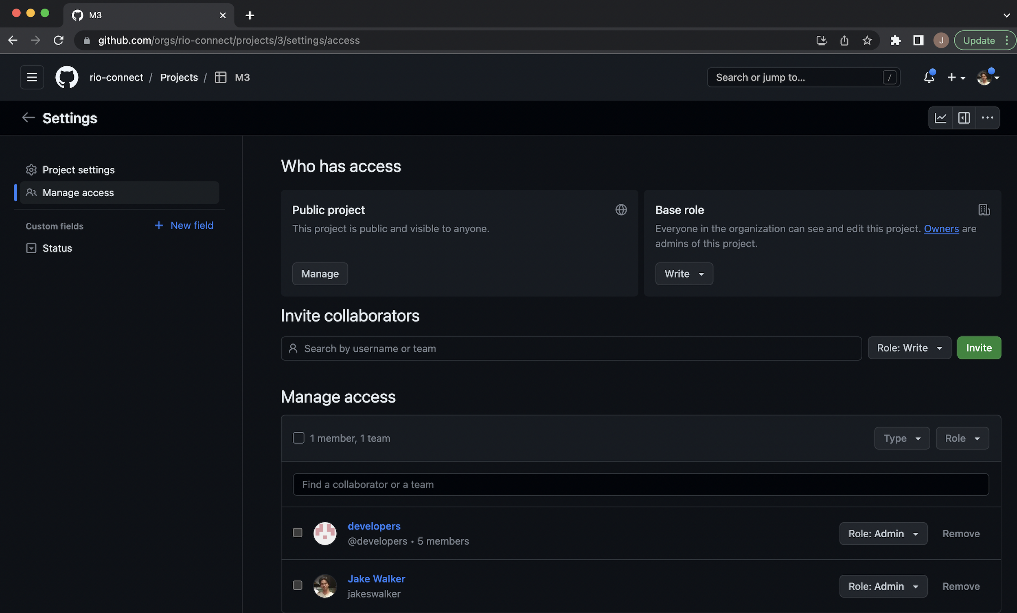The image size is (1017, 613).
Task: Click the Find a collaborator or a team field
Action: coord(640,484)
